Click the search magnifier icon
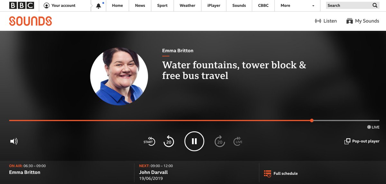 [x=375, y=5]
